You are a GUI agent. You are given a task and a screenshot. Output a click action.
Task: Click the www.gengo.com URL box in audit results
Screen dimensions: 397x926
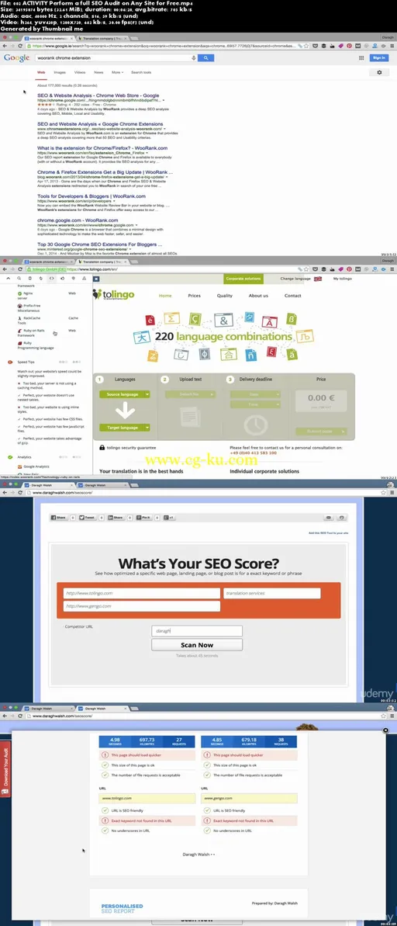[248, 799]
